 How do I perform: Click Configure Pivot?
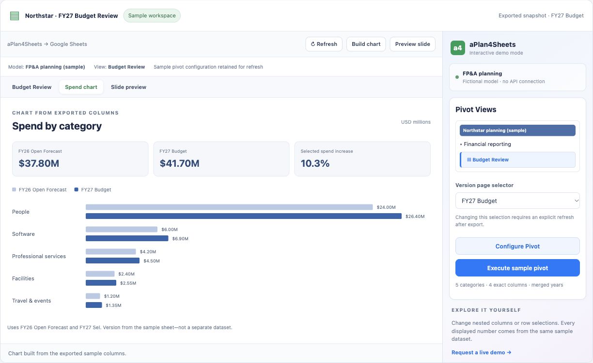[517, 246]
